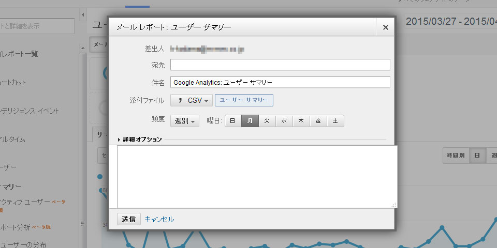Close the mail report dialog
The width and height of the screenshot is (497, 248).
click(385, 27)
